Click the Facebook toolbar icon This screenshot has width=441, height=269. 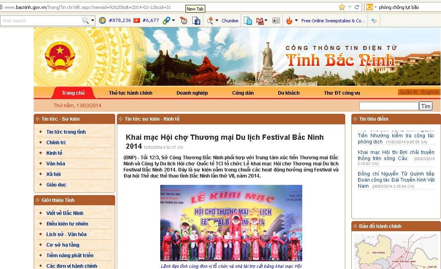[196, 21]
